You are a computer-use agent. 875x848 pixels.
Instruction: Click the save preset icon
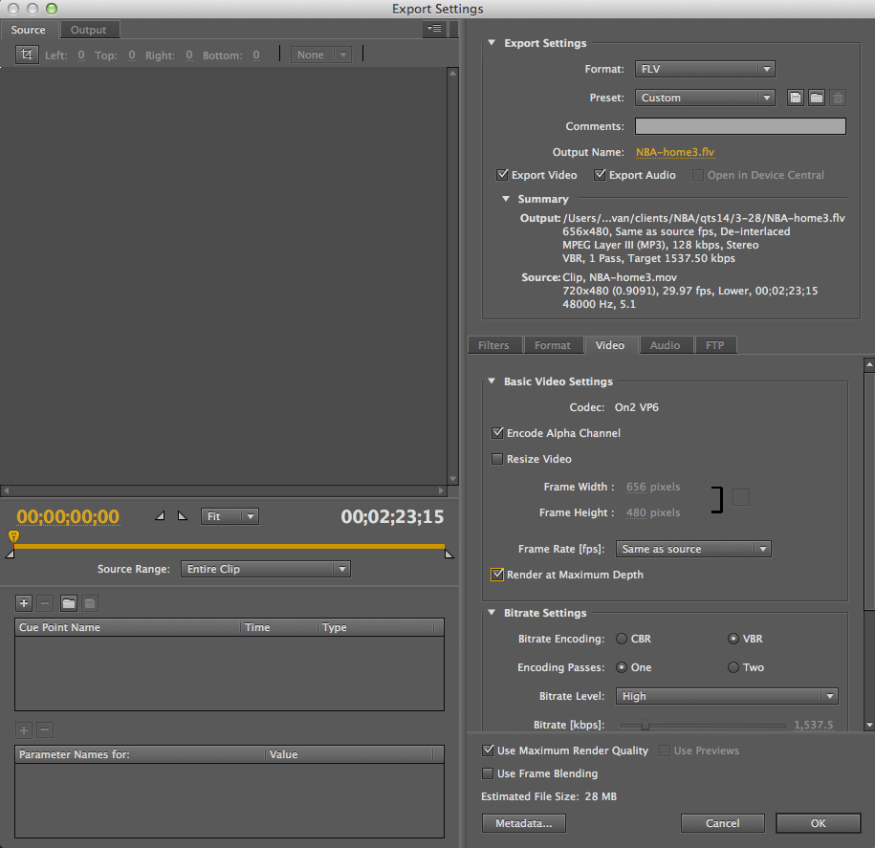[796, 98]
